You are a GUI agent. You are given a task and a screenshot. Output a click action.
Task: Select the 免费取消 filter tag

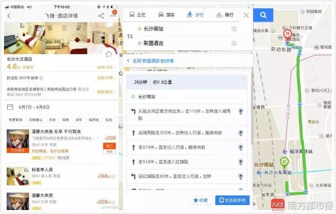click(x=15, y=120)
